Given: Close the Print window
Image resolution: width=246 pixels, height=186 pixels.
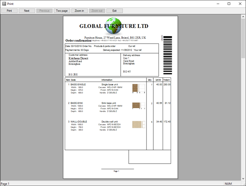Looking at the screenshot, I should (239, 3).
